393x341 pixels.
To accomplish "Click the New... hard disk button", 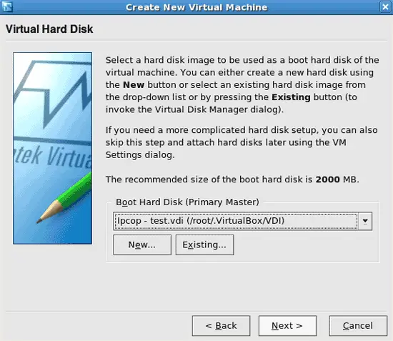I will (142, 244).
